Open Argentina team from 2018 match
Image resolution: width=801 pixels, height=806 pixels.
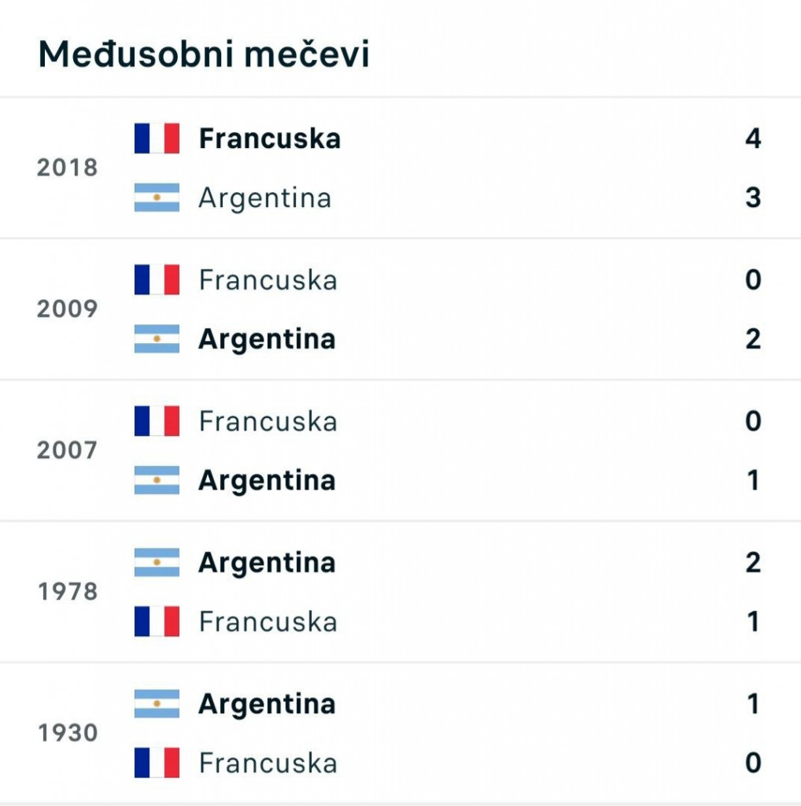point(264,198)
